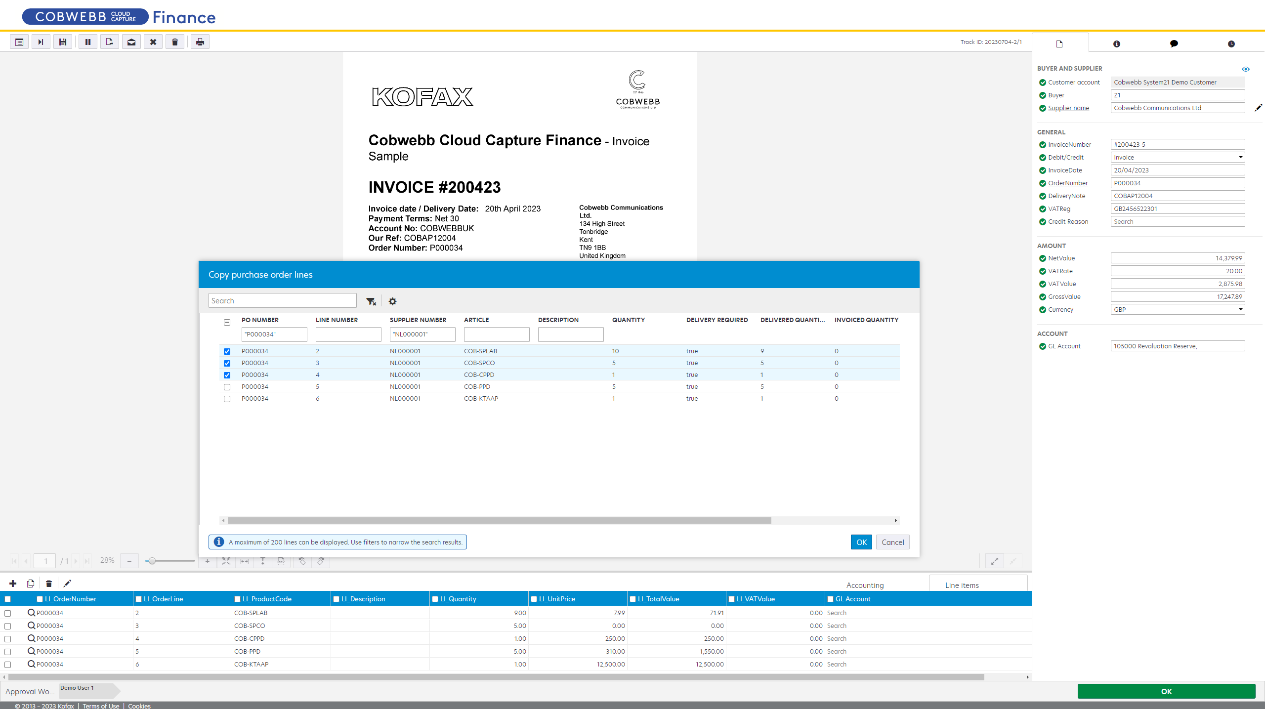Open the comments speech bubble tab
This screenshot has height=709, width=1265.
pyautogui.click(x=1174, y=44)
